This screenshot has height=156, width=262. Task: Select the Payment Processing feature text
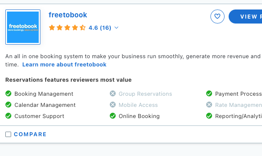239,94
